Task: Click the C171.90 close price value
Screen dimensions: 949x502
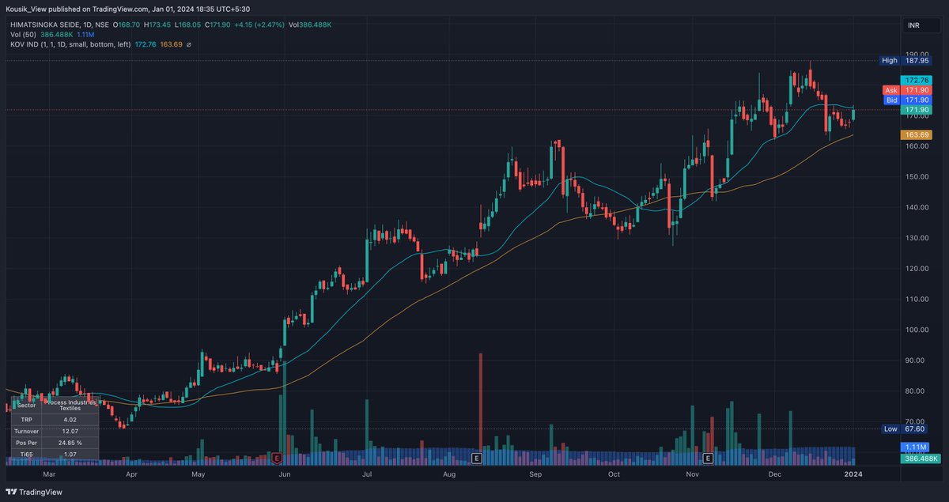Action: [x=217, y=25]
